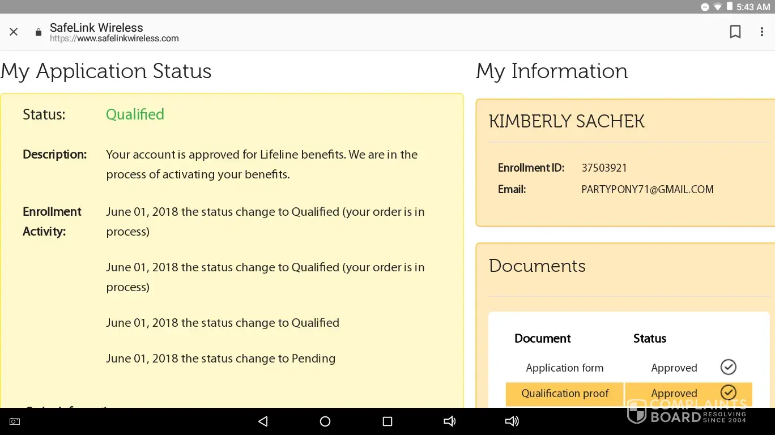Screen dimensions: 775x435
Task: Tap the PARTYPONY71@GMAIL.COM email address
Action: (x=647, y=190)
